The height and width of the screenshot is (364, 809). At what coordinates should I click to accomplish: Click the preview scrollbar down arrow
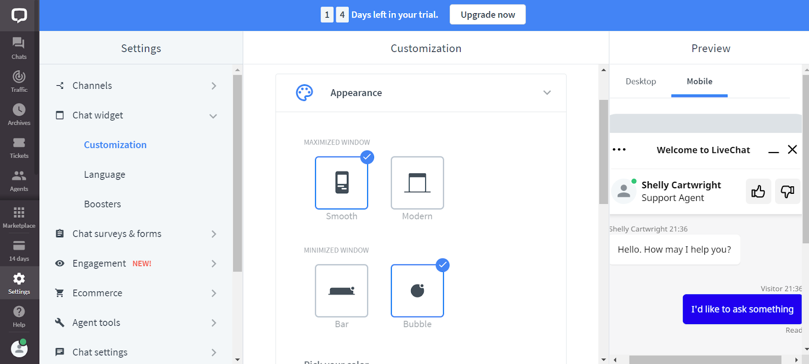click(x=806, y=349)
